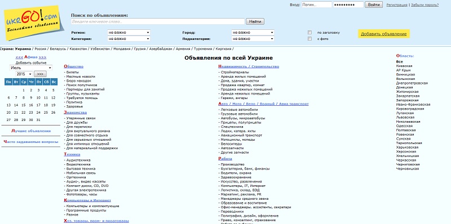Go to previous Afisha with <<< arrows

tap(19, 57)
